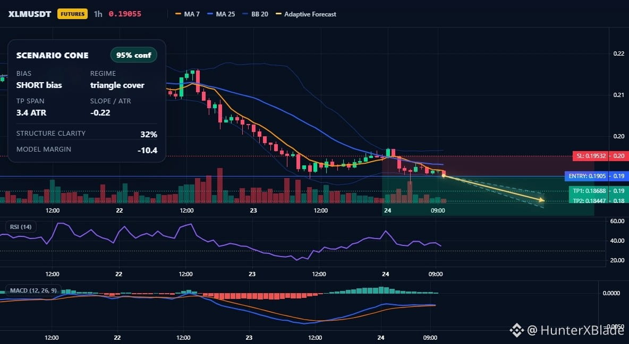Click the TP2: 0.18447 price label
The height and width of the screenshot is (344, 629).
(x=589, y=201)
